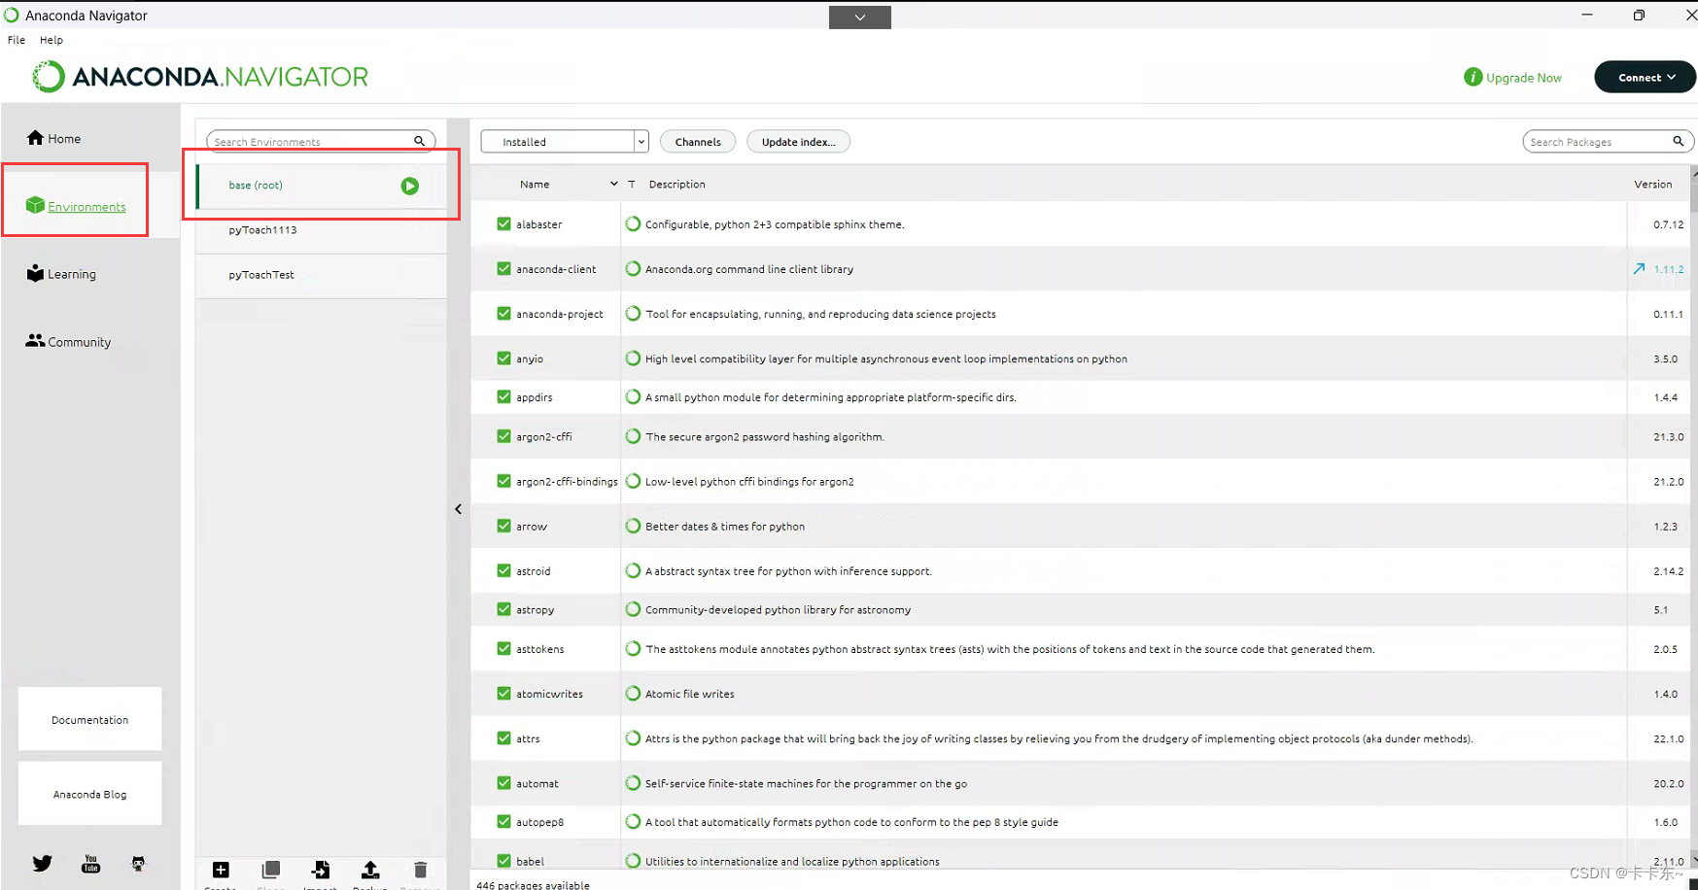
Task: Click the arrow package description circle icon
Action: point(633,526)
